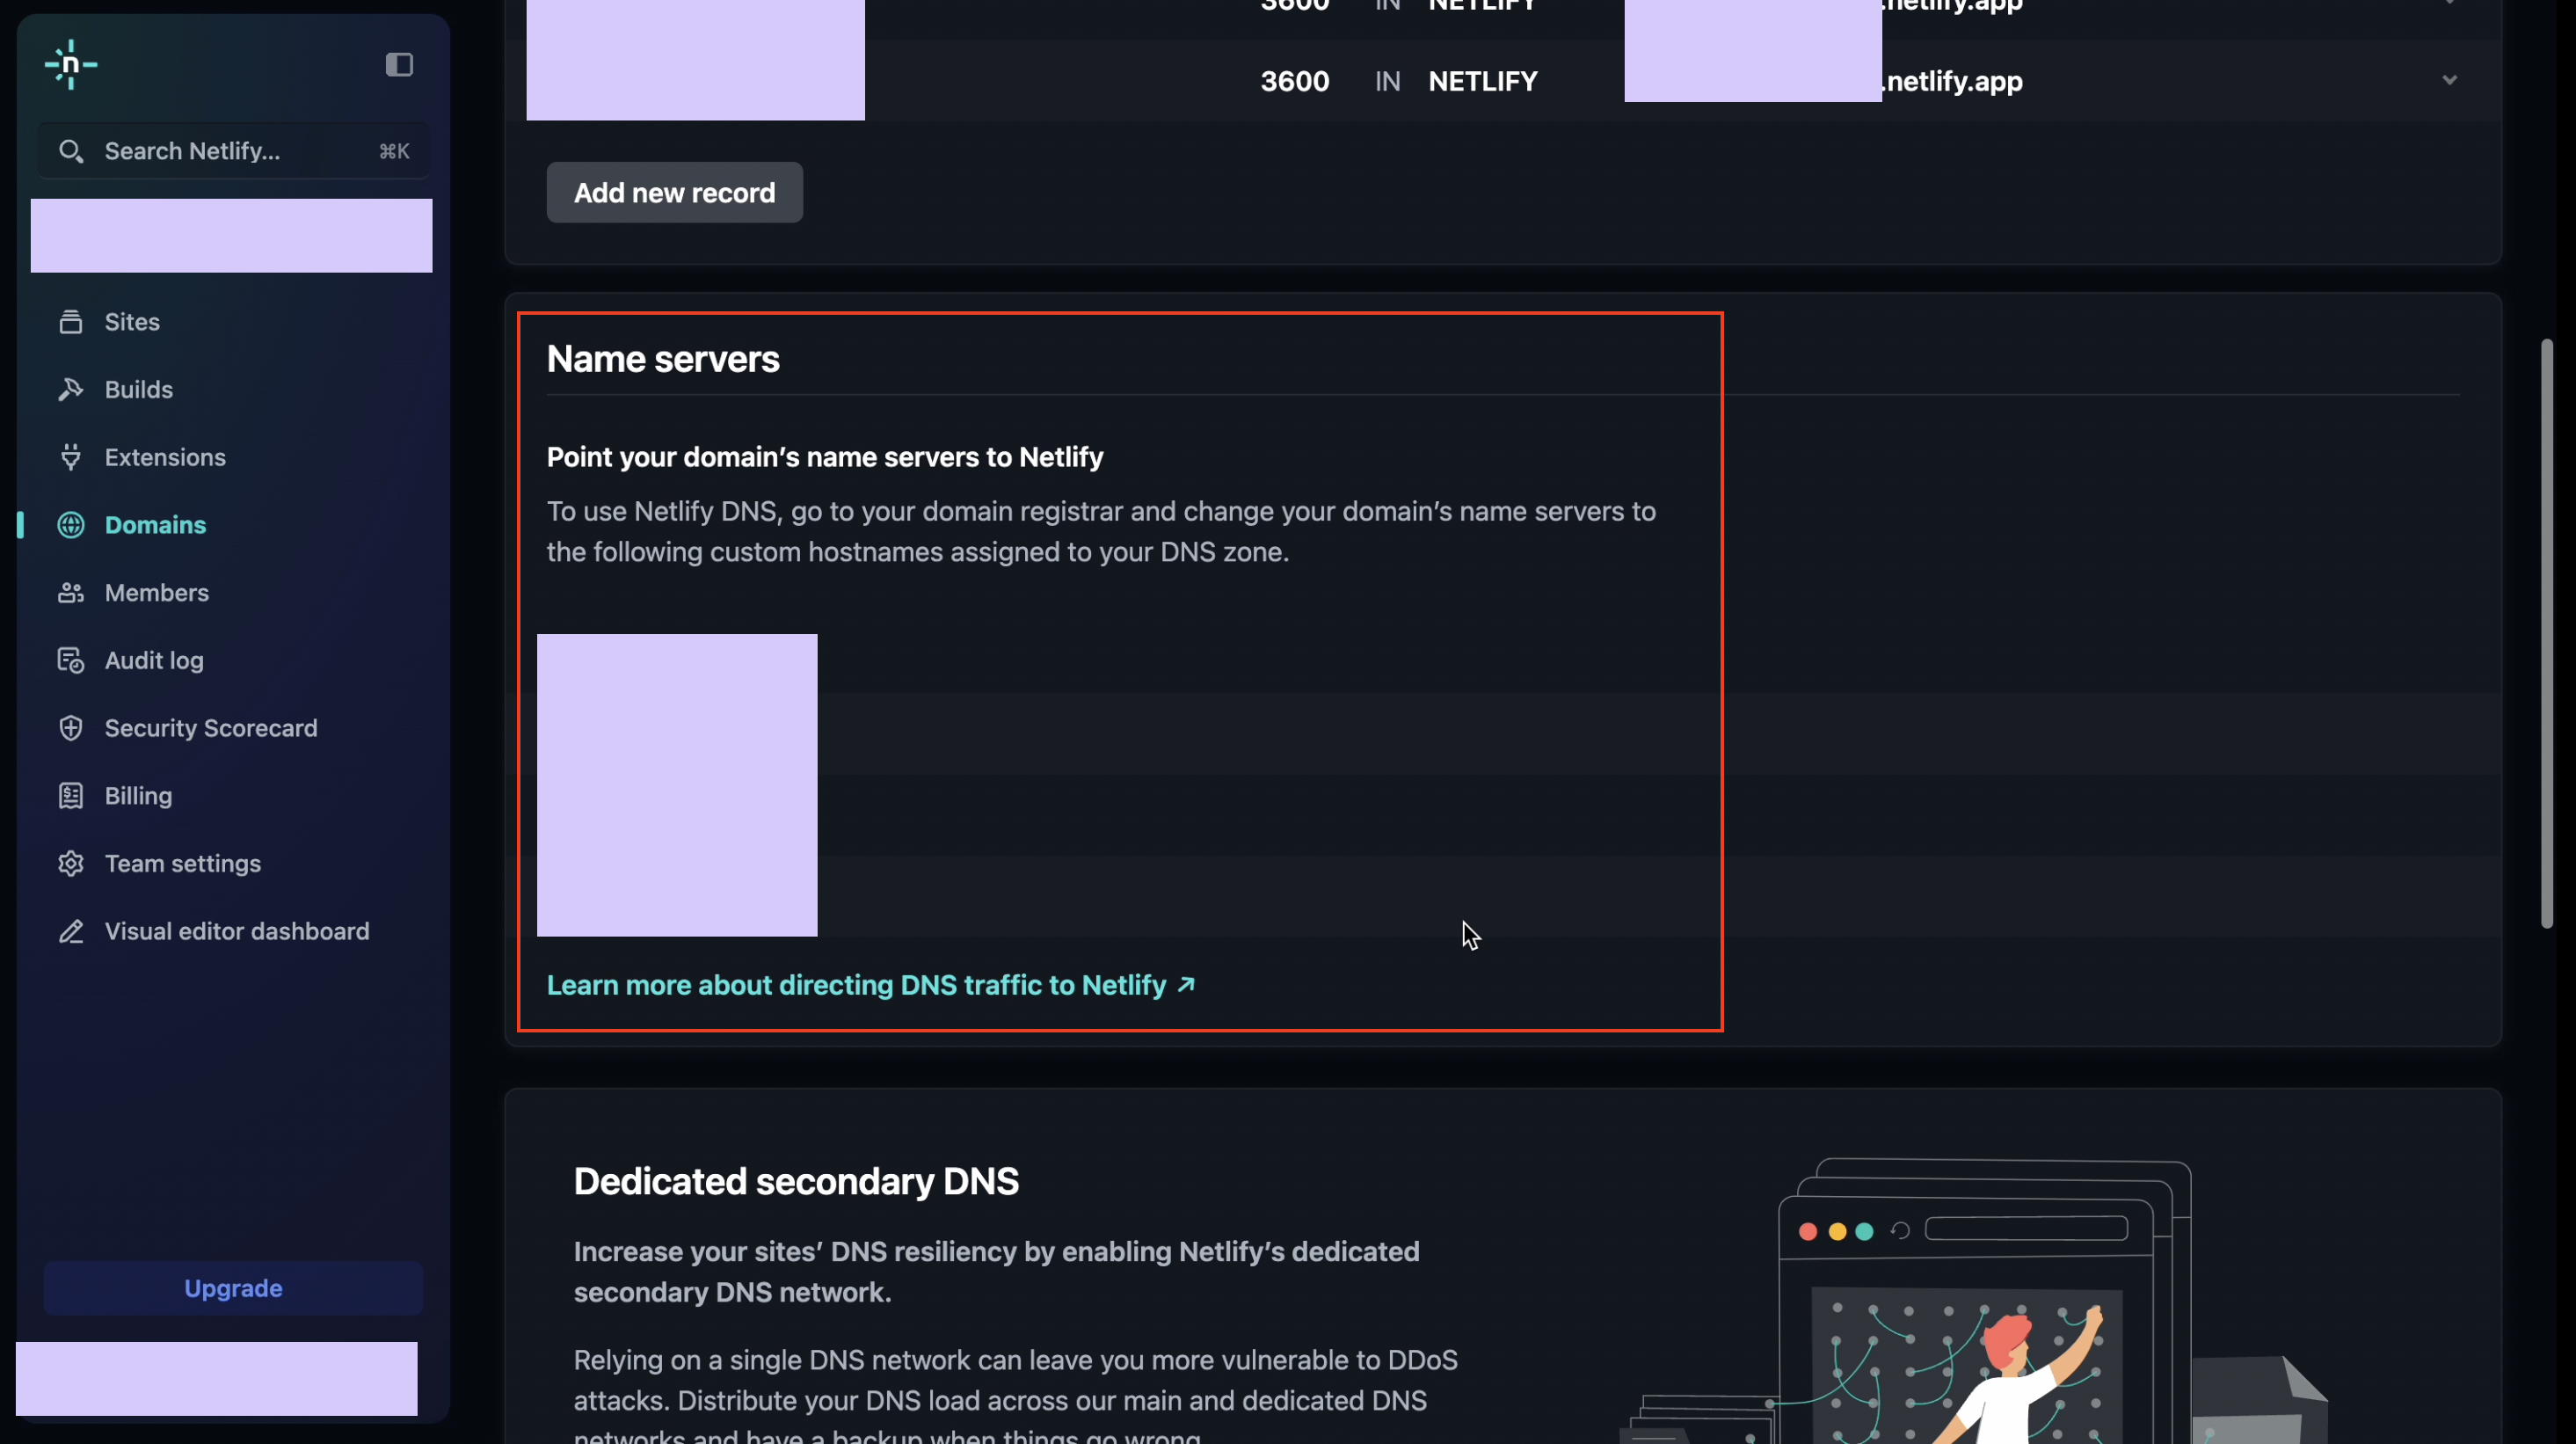
Task: Select the Domains globe icon
Action: click(70, 525)
